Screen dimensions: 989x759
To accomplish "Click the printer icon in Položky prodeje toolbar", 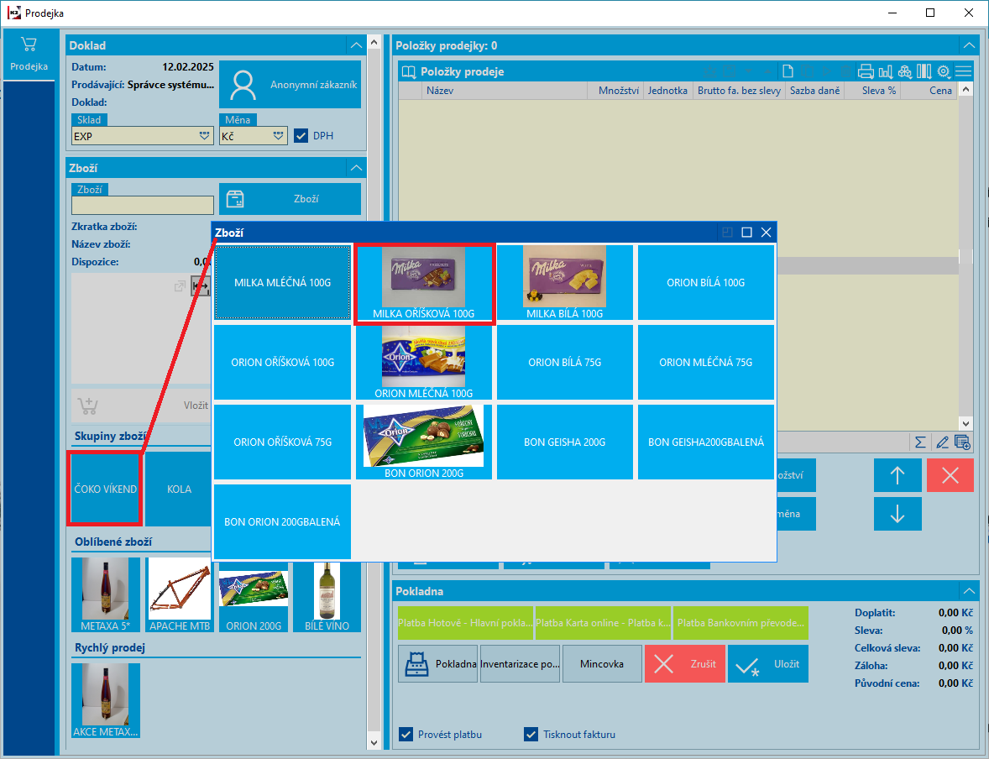I will tap(866, 71).
